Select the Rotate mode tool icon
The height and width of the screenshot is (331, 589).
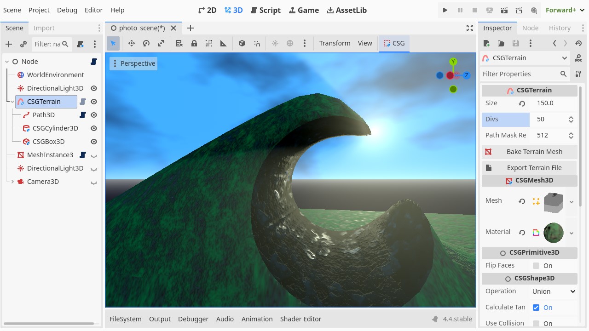(x=146, y=43)
